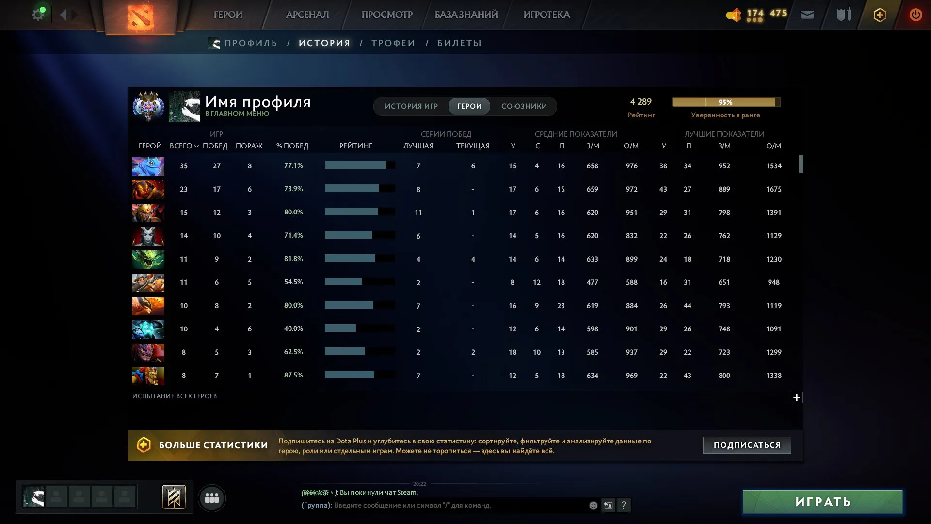Sort by РЕЙТИНГ column header
The width and height of the screenshot is (931, 524).
pos(356,146)
